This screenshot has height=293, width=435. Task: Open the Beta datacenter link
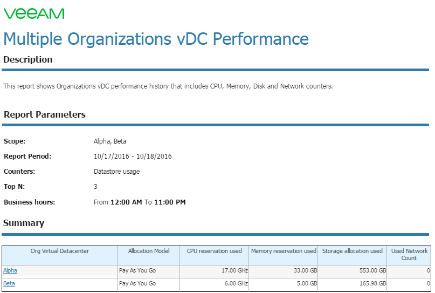[x=9, y=283]
